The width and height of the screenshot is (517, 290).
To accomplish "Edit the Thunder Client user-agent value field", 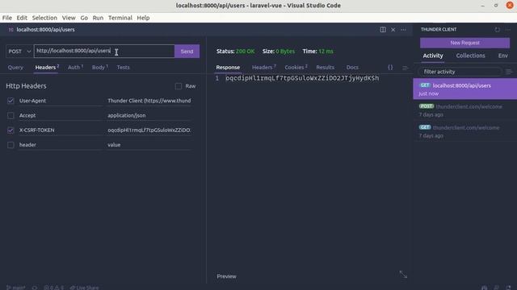I will (149, 101).
